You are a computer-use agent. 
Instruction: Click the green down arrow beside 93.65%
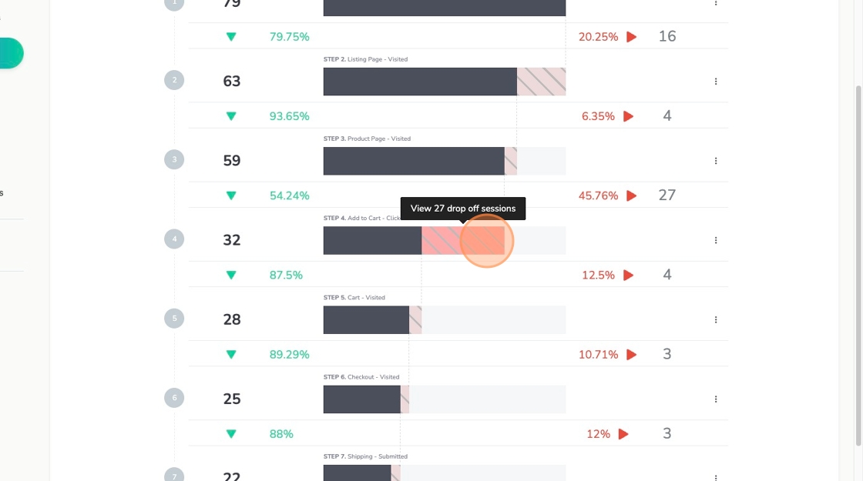(x=230, y=116)
